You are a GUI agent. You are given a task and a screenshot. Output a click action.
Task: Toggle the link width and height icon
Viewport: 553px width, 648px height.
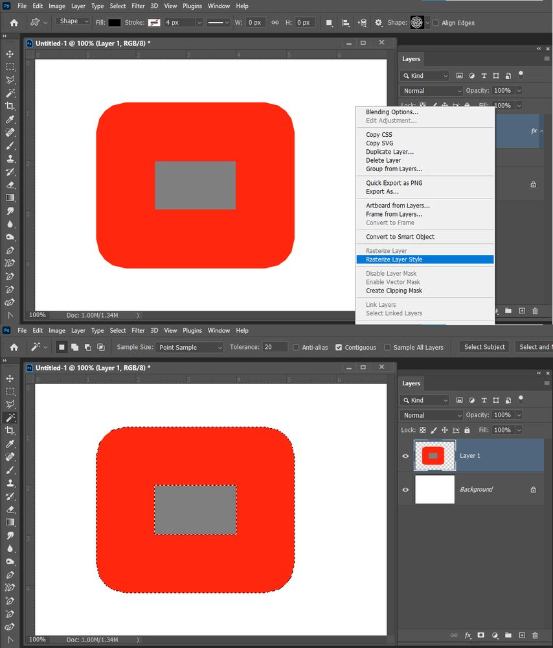[x=275, y=22]
